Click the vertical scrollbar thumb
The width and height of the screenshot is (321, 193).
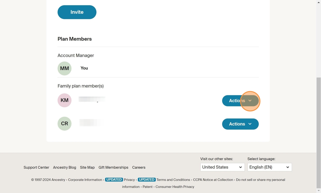click(x=318, y=133)
